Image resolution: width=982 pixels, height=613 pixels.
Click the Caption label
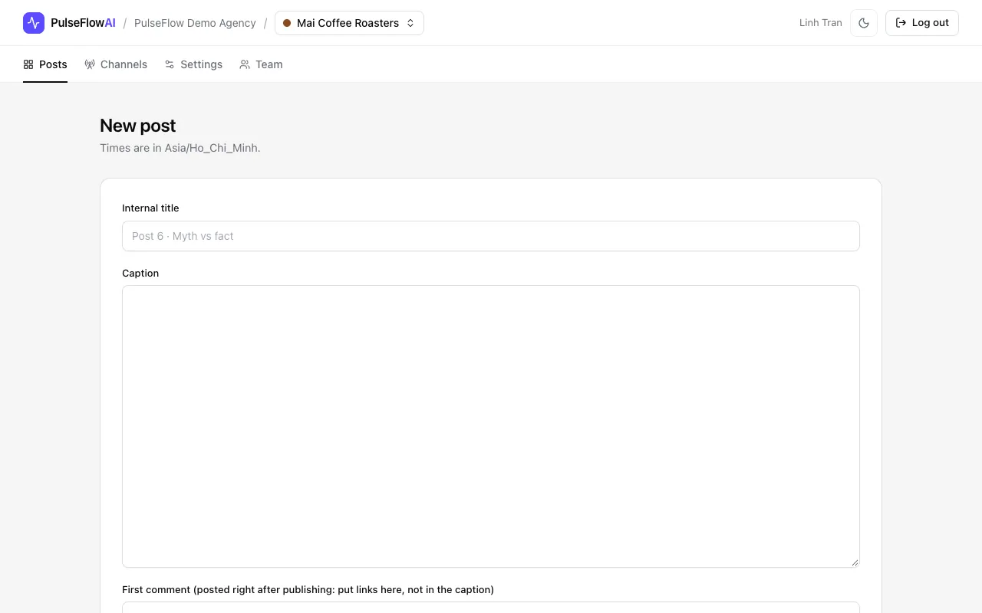pyautogui.click(x=140, y=273)
